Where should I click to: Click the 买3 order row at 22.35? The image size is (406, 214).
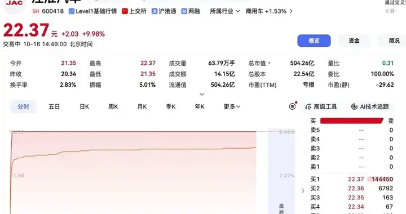[x=352, y=198]
